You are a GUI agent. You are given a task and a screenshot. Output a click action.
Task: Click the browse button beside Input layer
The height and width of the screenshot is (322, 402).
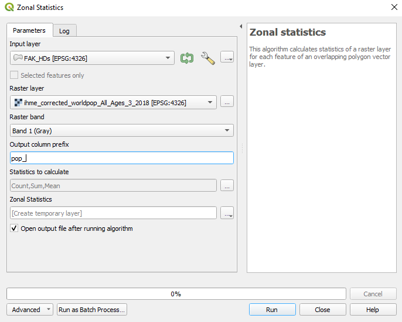227,58
